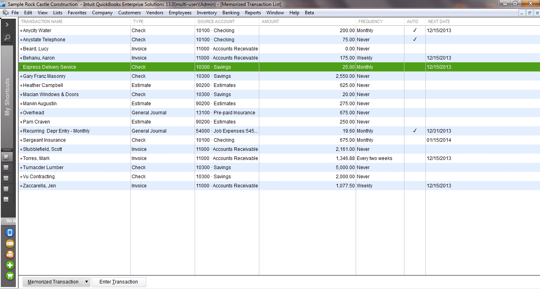Open the File menu
The width and height of the screenshot is (540, 289).
(15, 13)
